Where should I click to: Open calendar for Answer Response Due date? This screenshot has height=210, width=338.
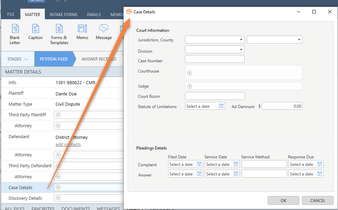319,174
